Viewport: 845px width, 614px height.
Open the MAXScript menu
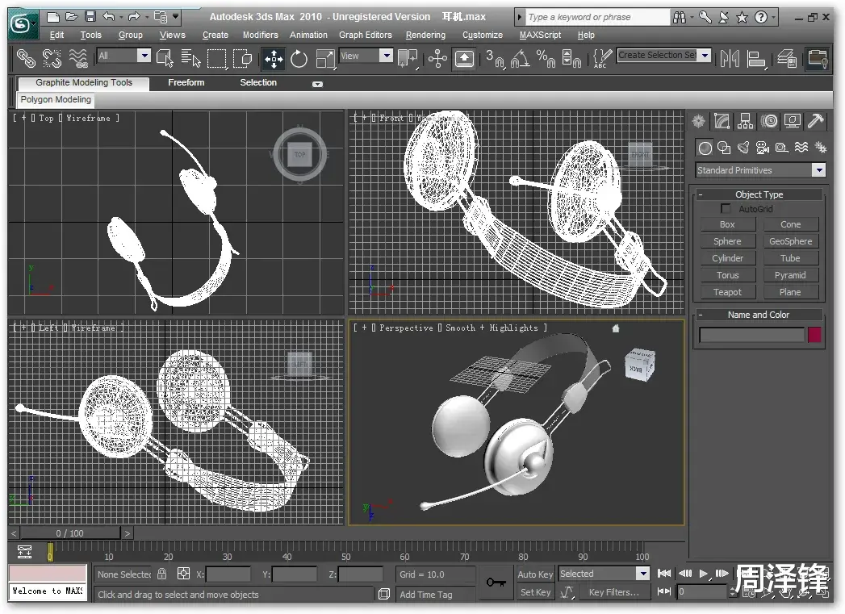click(540, 35)
